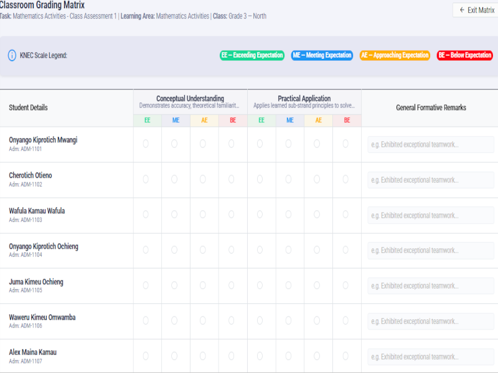Screen dimensions: 498x373
Task: Focus remarks field for Alex Maina Kamau
Action: [431, 357]
